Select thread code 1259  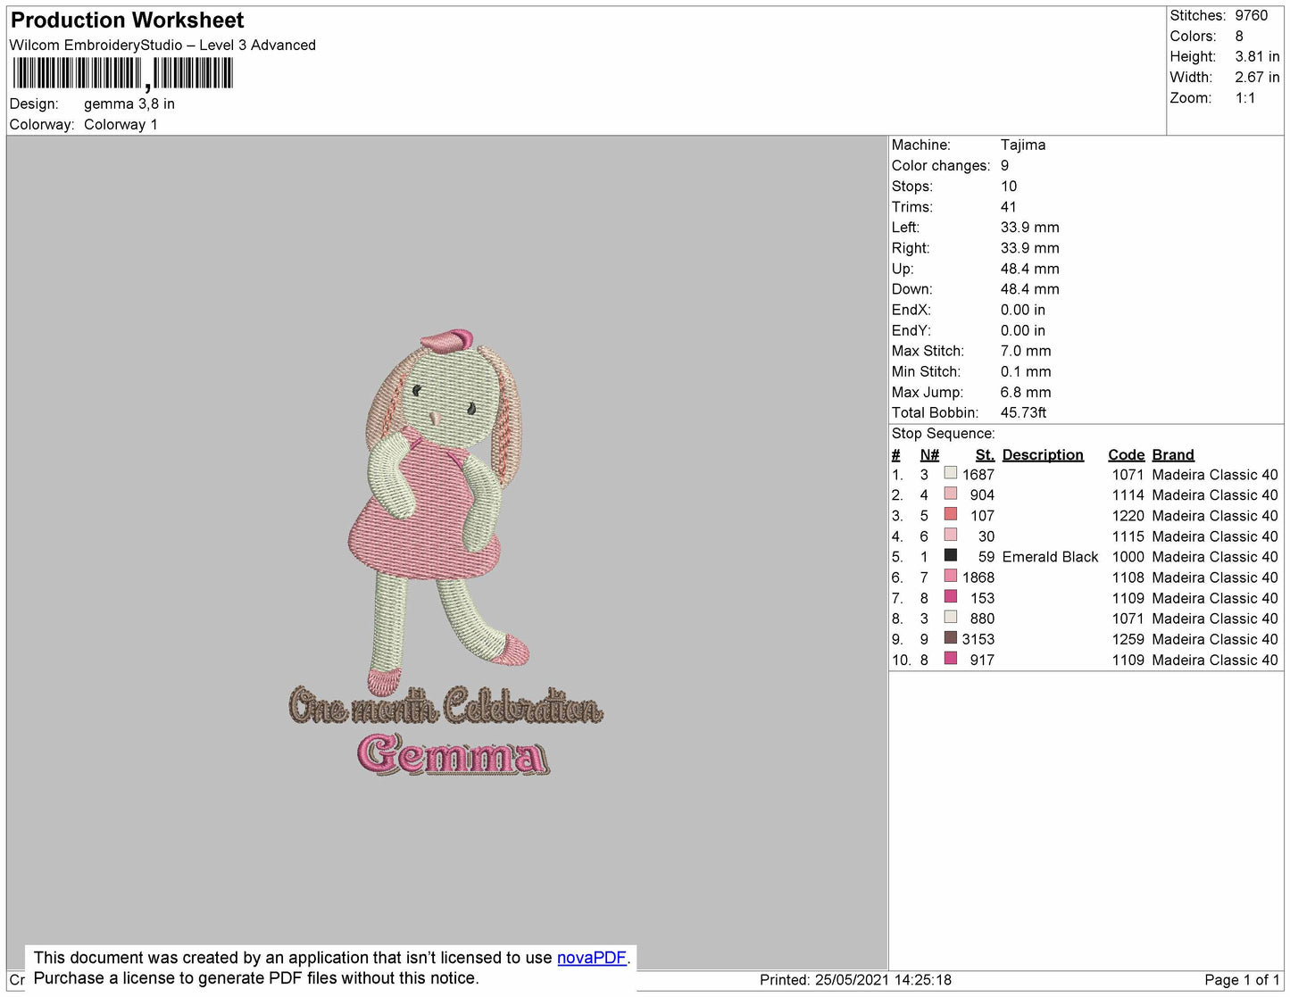1128,639
